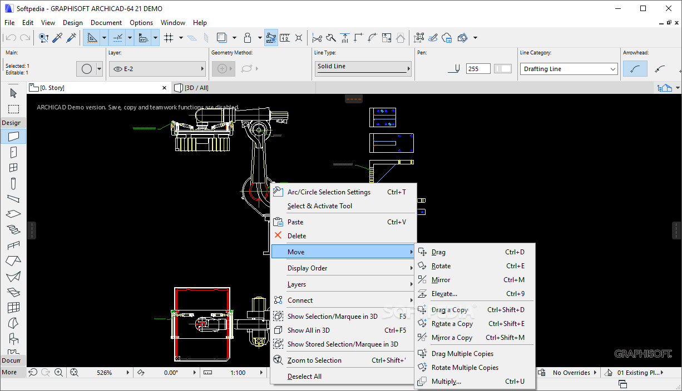Toggle the Trace reference button
The width and height of the screenshot is (682, 391).
click(222, 38)
